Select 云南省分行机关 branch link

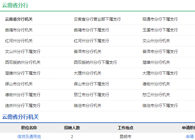pyautogui.click(x=19, y=19)
